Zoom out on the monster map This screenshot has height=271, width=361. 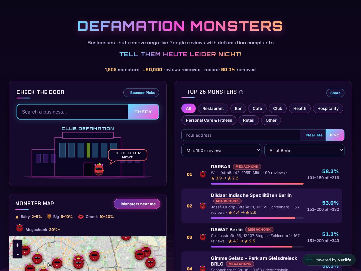tap(17, 254)
